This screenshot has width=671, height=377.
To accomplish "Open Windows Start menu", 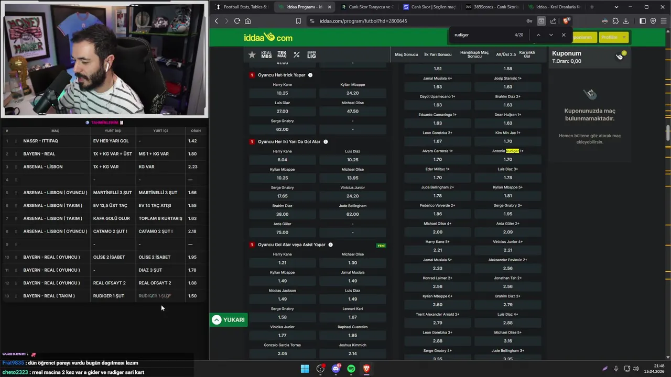I will click(x=305, y=369).
